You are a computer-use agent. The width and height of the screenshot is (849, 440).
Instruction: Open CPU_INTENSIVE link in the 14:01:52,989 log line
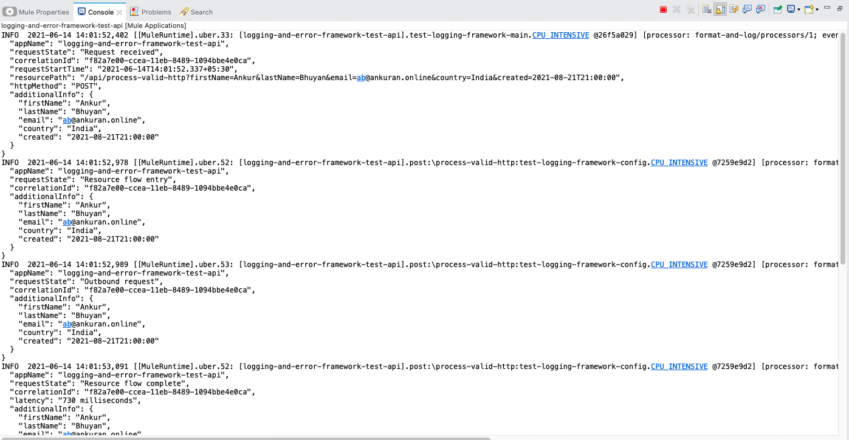679,265
